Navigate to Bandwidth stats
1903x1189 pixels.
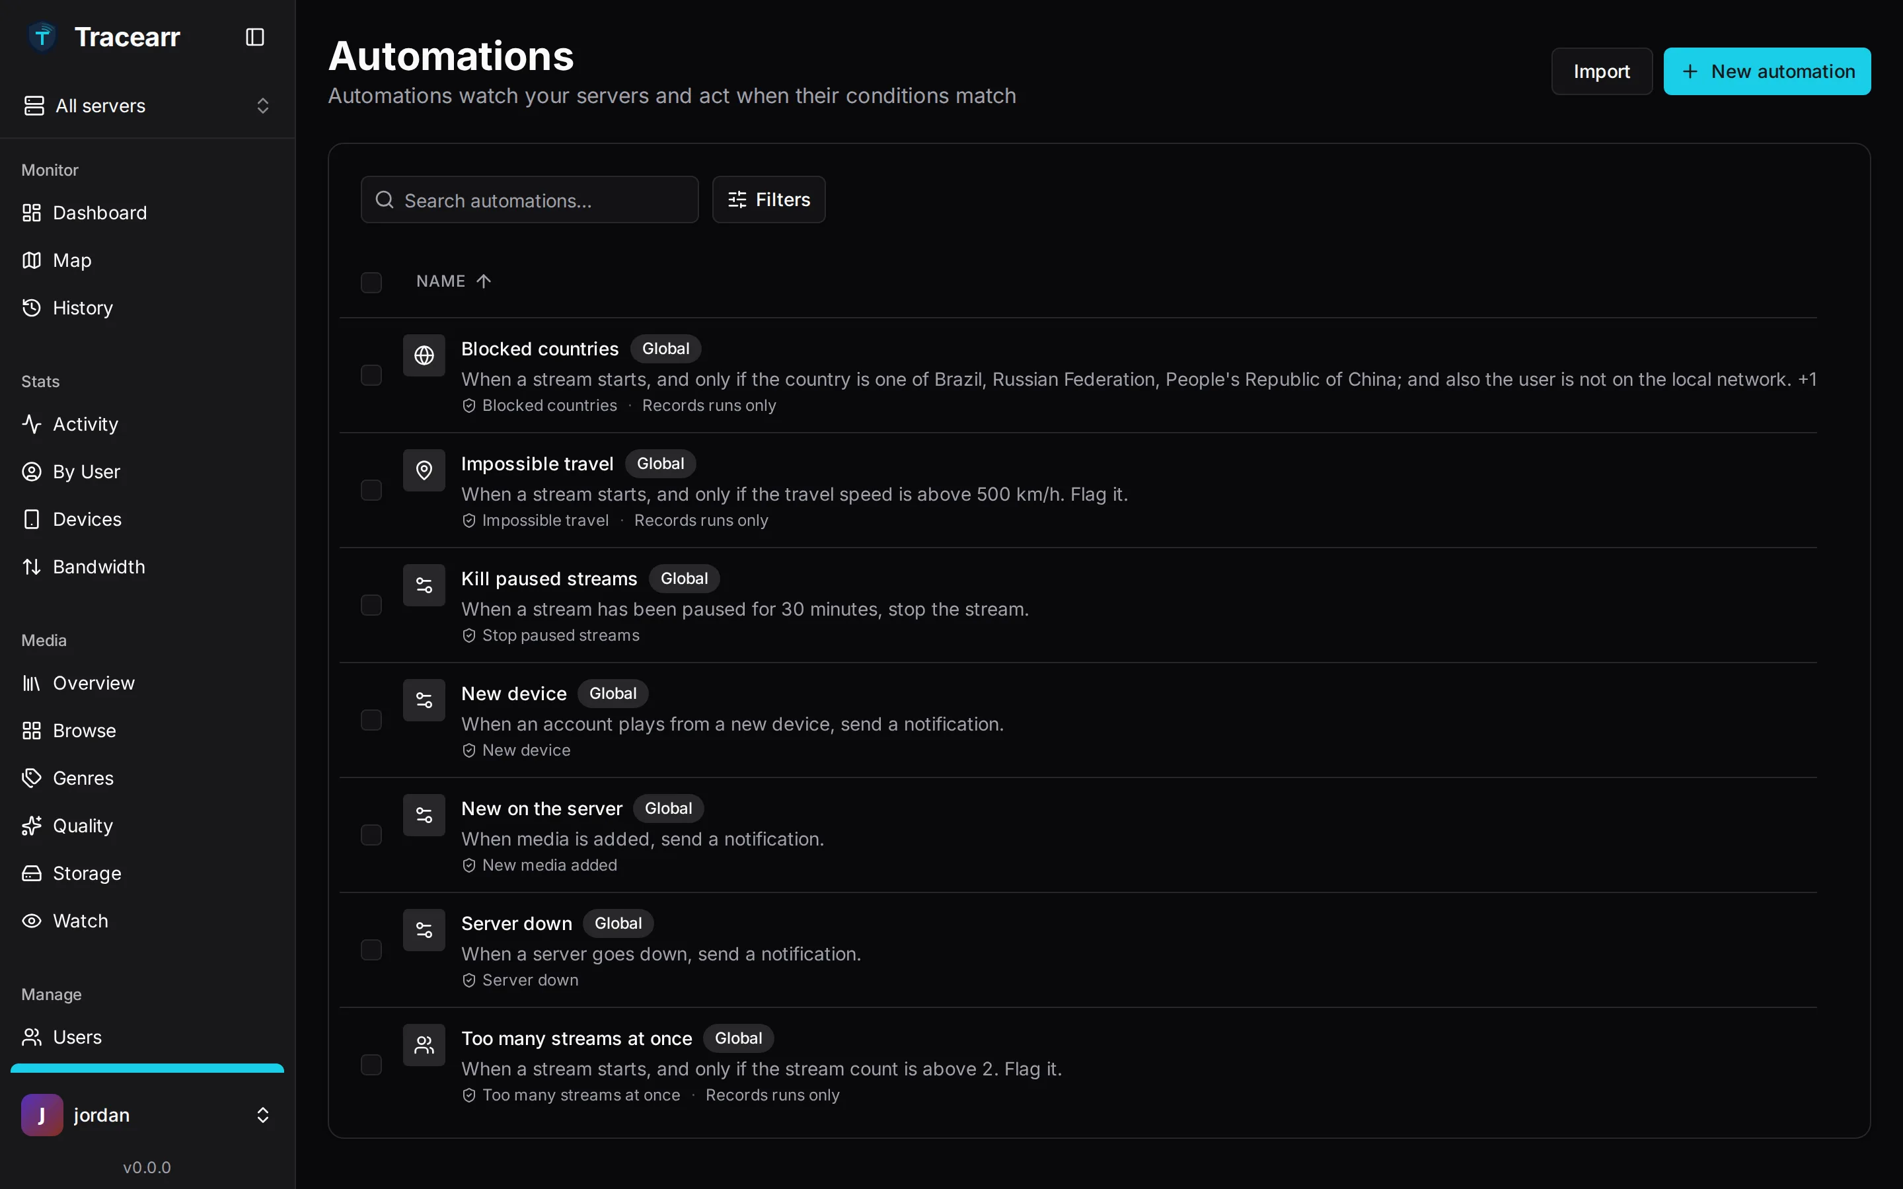click(147, 567)
